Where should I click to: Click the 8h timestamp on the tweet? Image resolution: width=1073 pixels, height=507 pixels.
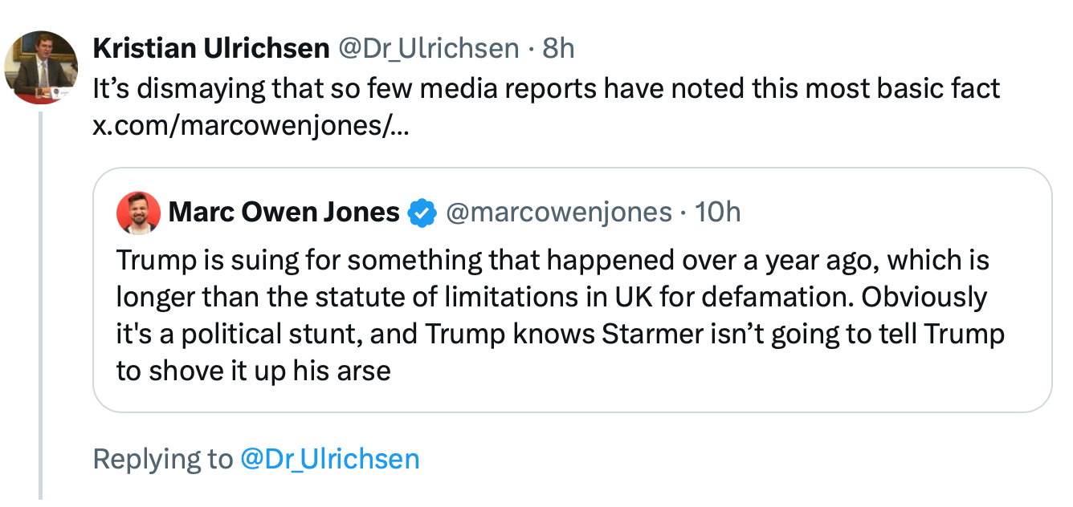(558, 49)
